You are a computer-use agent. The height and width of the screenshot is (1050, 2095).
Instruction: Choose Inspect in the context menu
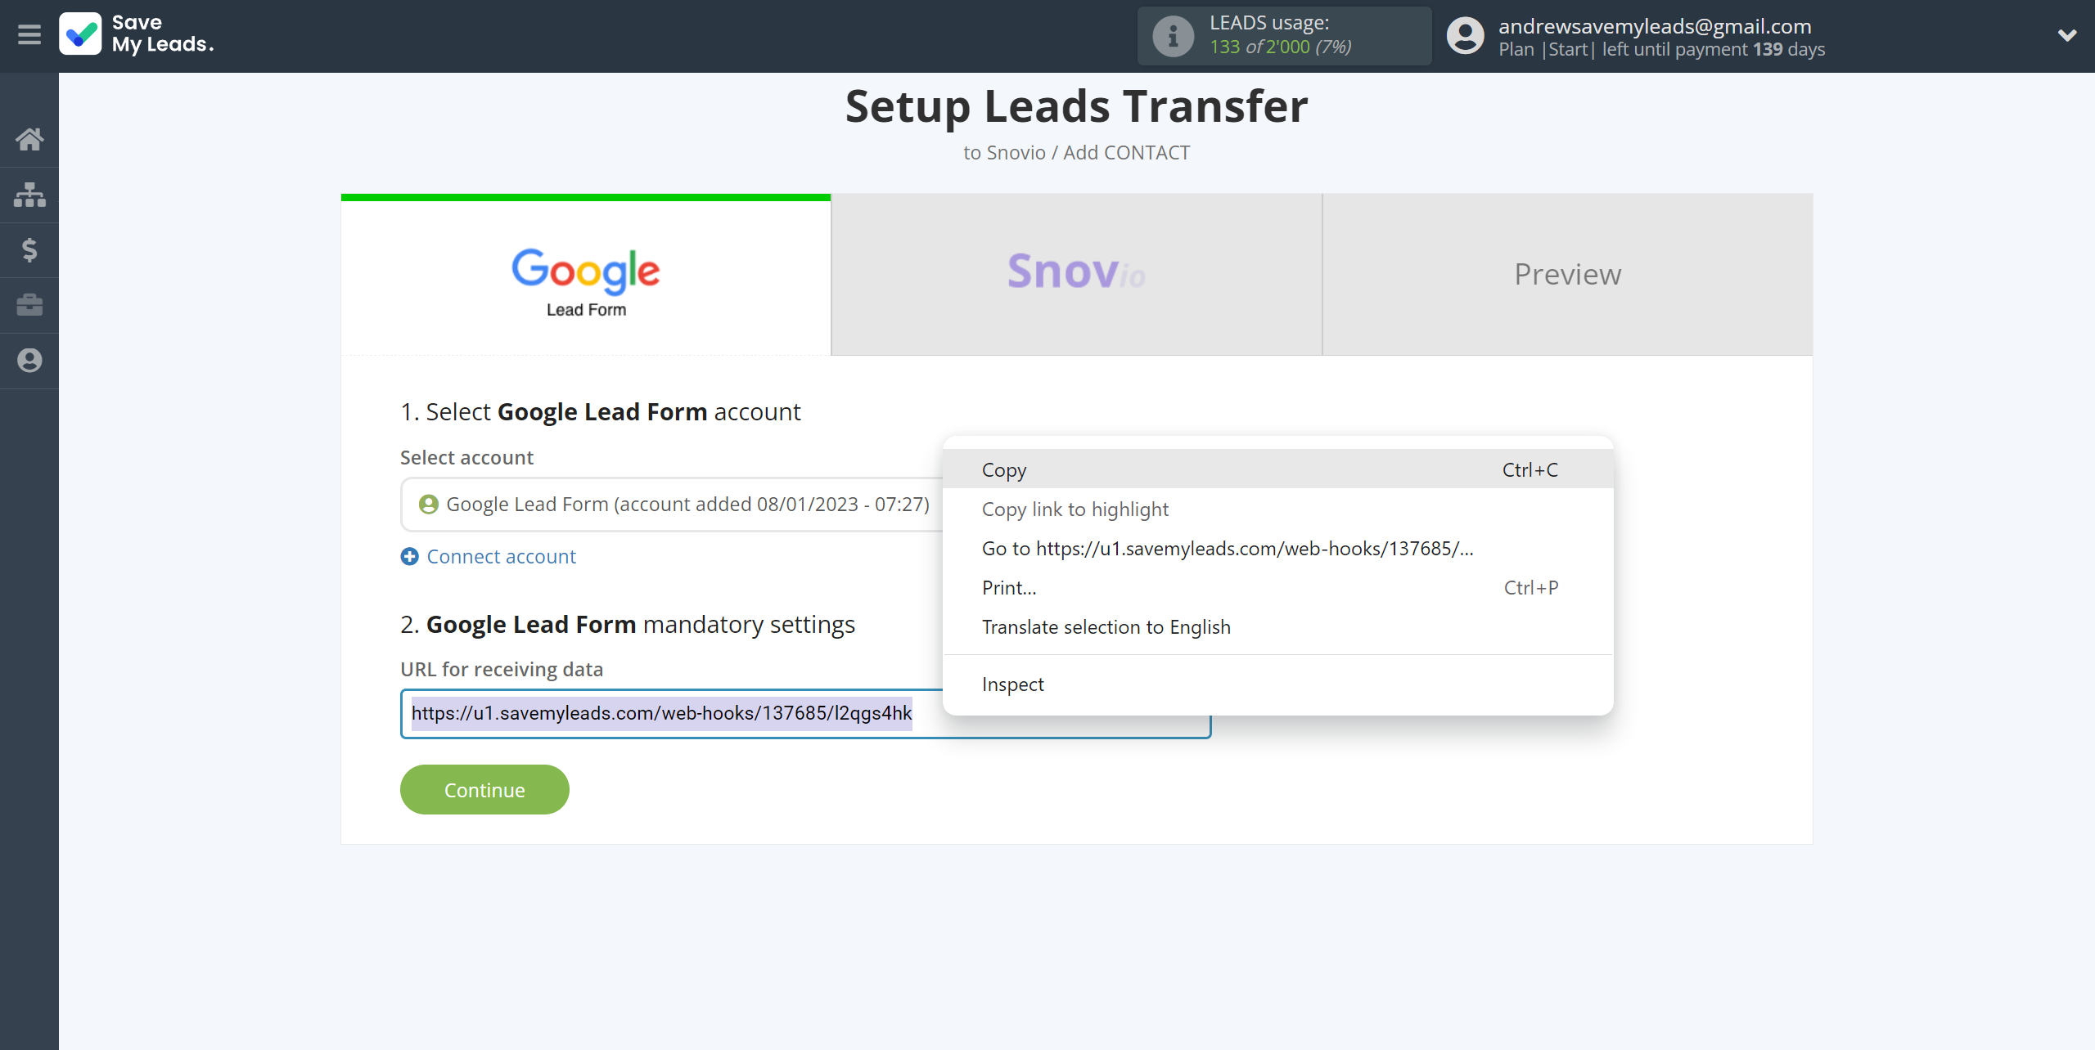tap(1277, 684)
